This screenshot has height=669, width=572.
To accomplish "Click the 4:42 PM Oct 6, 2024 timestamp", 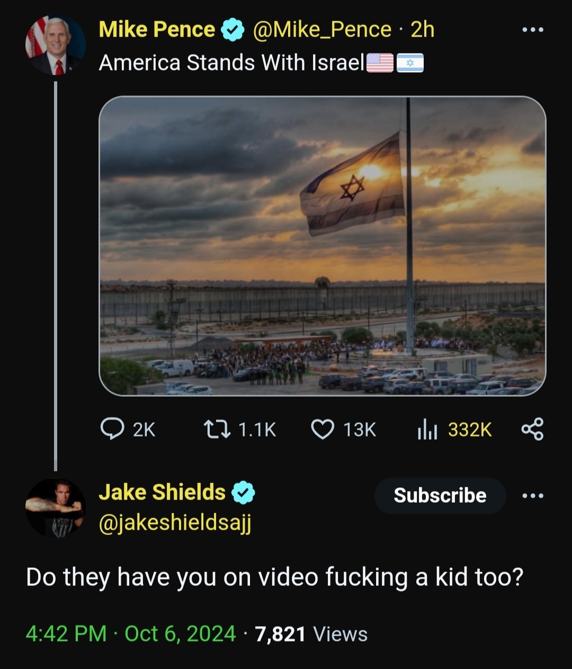I will [131, 634].
